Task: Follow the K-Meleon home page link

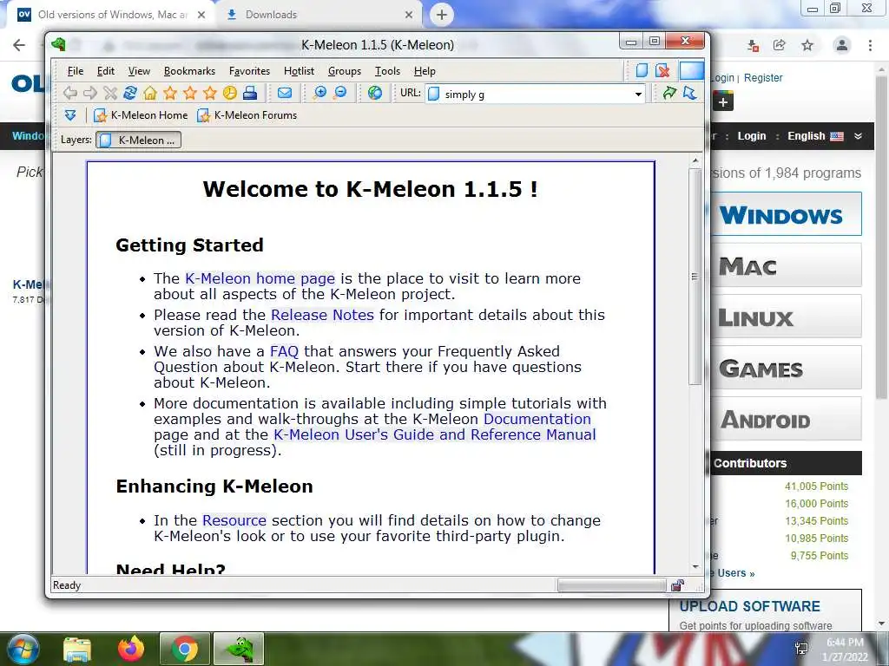Action: coord(260,278)
